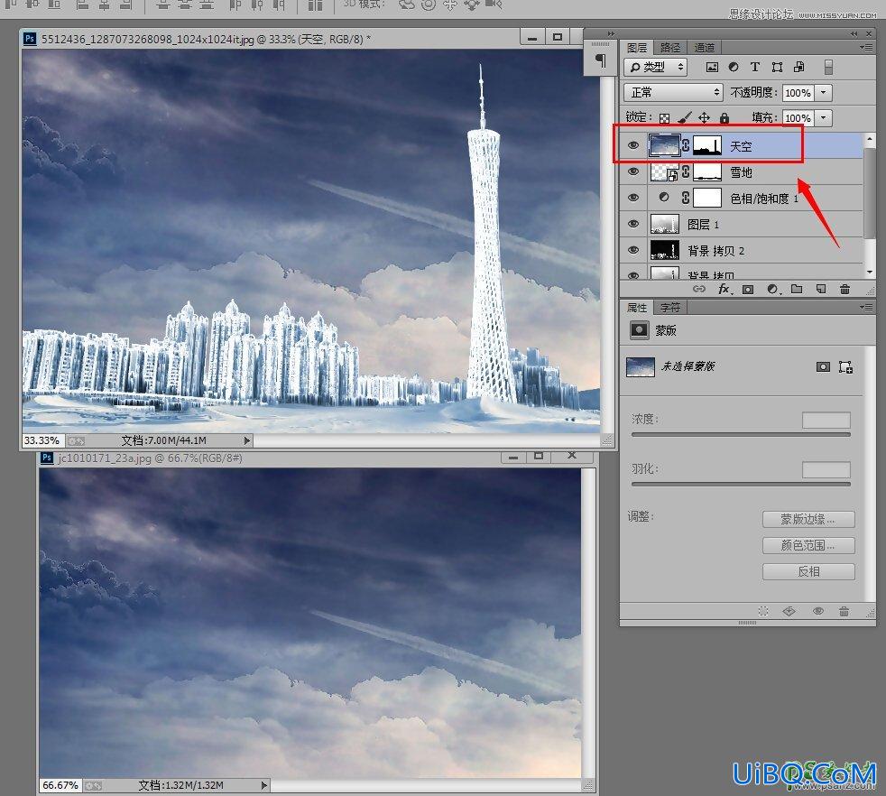
Task: Hide the 背景 拷贝 2 layer
Action: click(x=633, y=250)
